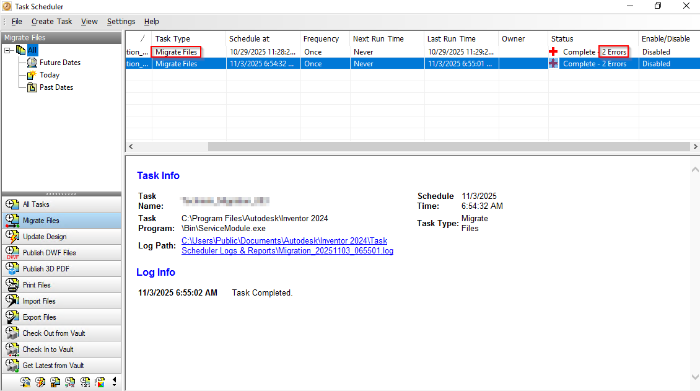Screen dimensions: 700x391
Task: Open the overflow arrow of shortcut strip
Action: (x=114, y=382)
